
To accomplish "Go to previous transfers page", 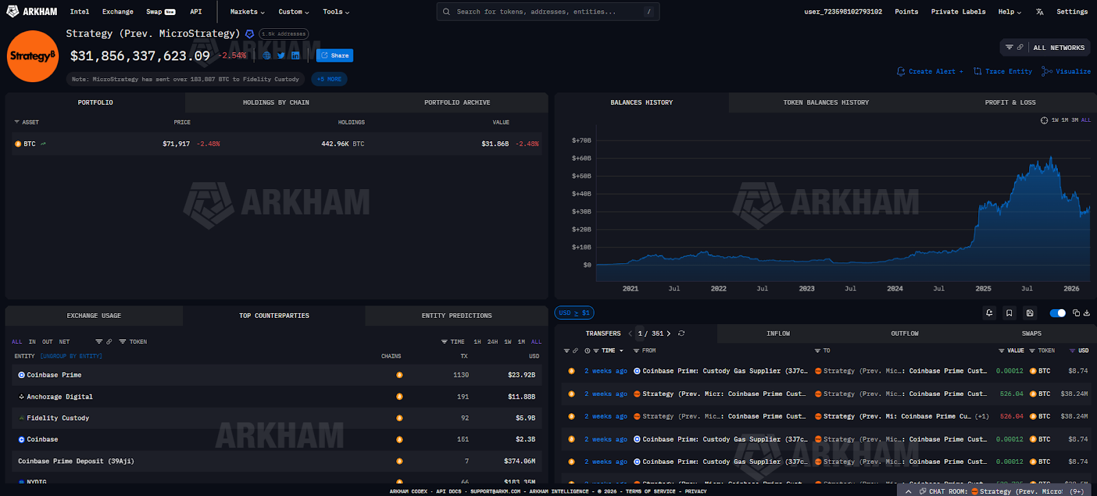I will pyautogui.click(x=630, y=334).
